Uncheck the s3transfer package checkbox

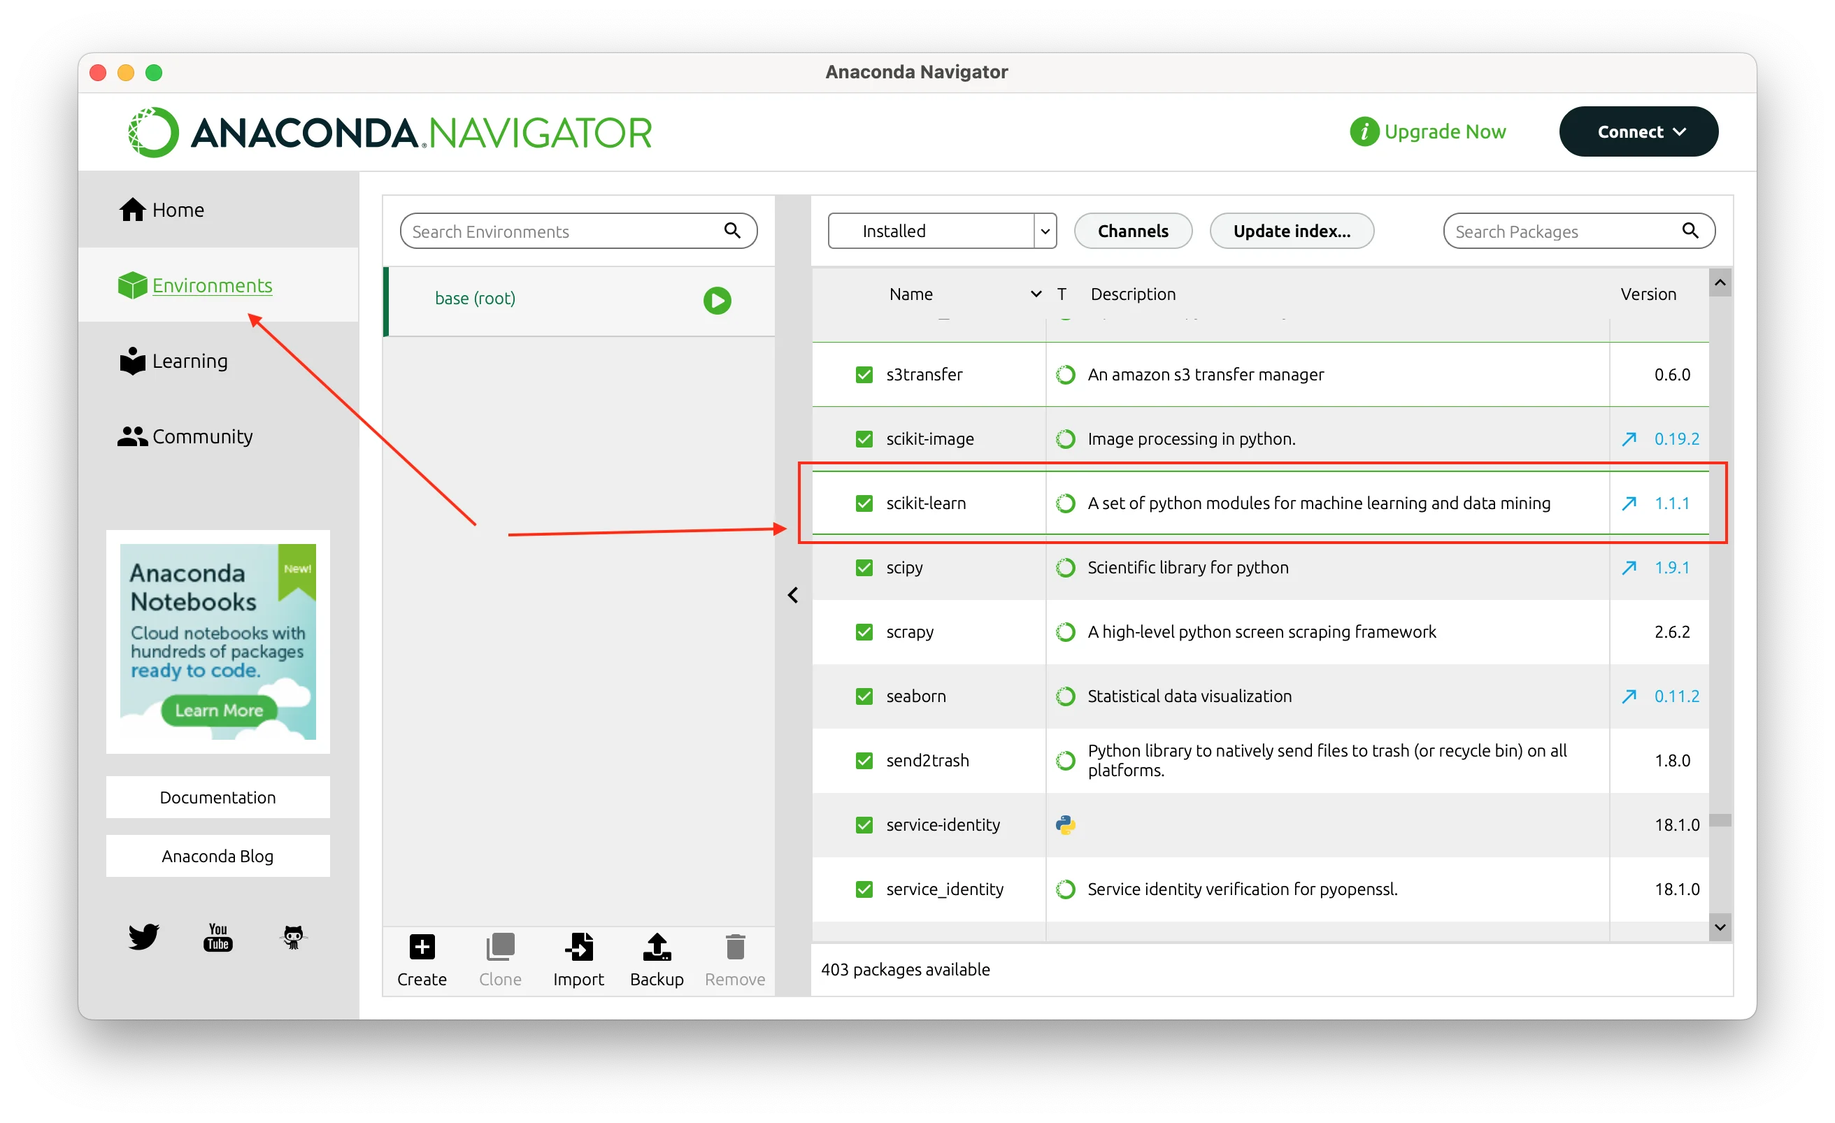[x=864, y=375]
